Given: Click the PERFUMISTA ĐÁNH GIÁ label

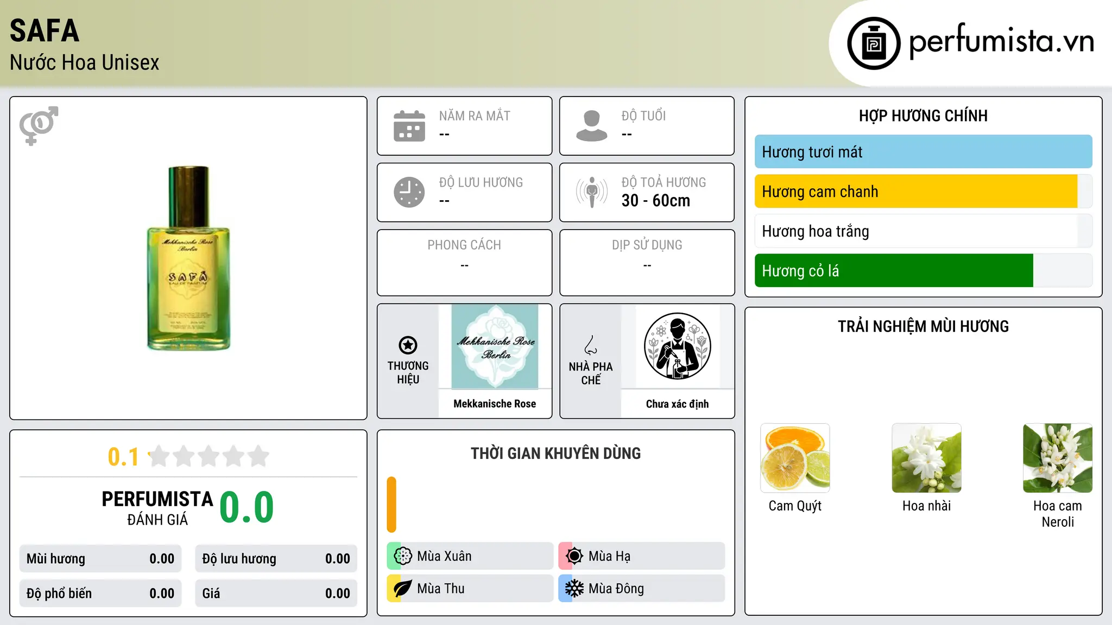Looking at the screenshot, I should point(157,508).
